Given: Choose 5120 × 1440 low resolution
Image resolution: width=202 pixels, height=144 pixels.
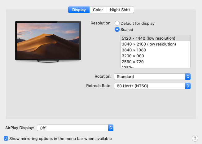Looking at the screenshot, I should [x=149, y=38].
